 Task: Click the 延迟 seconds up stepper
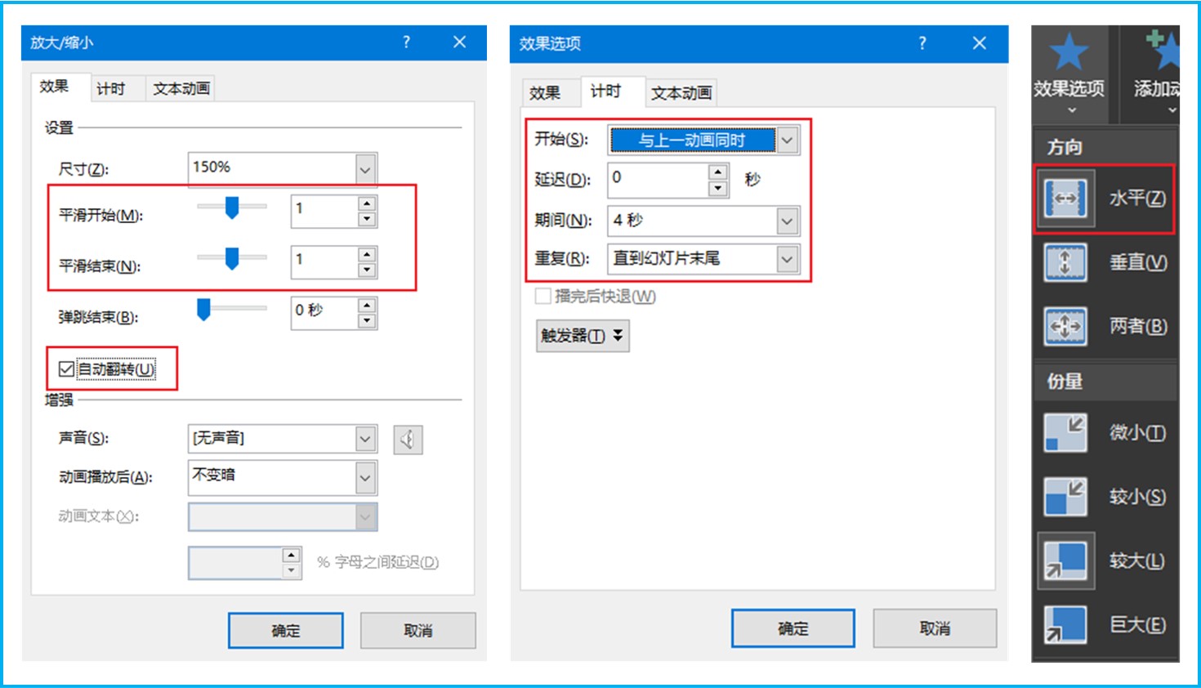tap(717, 170)
